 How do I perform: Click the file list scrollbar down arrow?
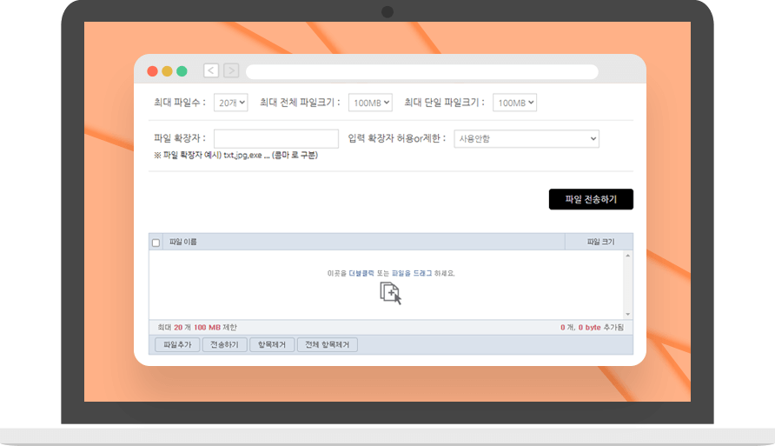tap(627, 314)
